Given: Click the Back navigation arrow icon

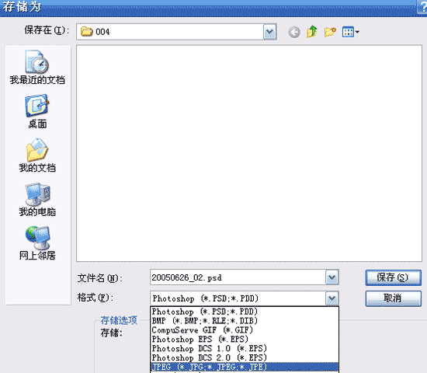Looking at the screenshot, I should click(294, 32).
